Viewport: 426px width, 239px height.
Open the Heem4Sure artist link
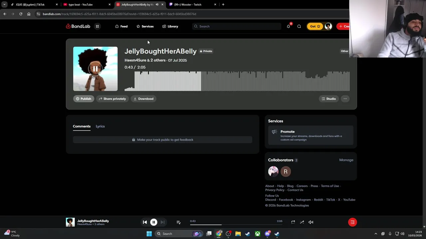[x=135, y=60]
